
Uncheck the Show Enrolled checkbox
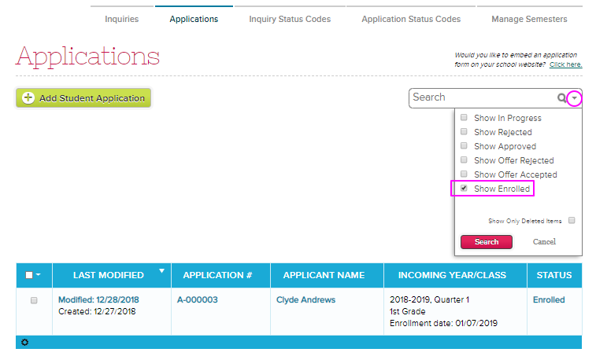[464, 188]
